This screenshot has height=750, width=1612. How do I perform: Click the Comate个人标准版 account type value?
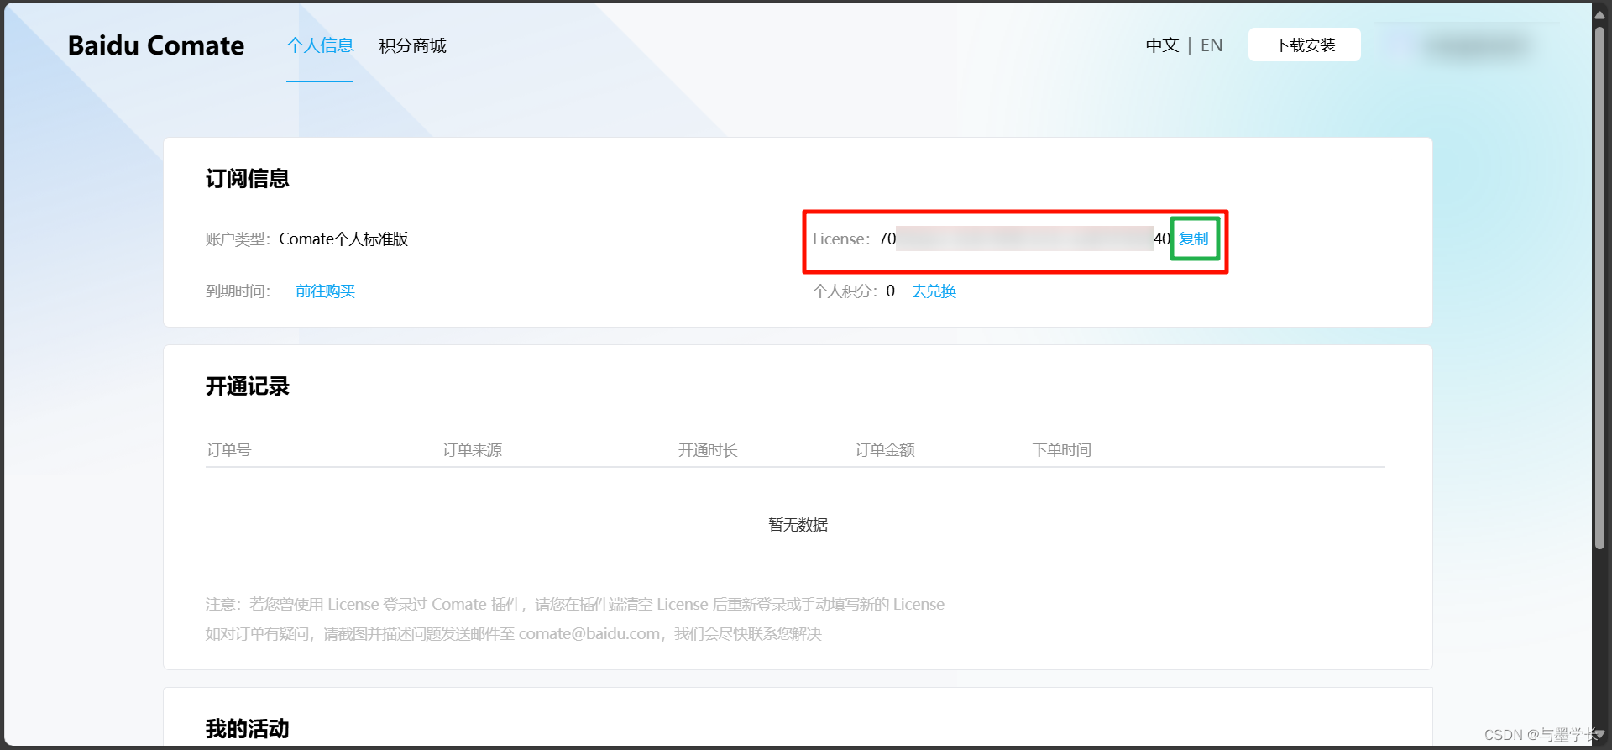pos(343,239)
